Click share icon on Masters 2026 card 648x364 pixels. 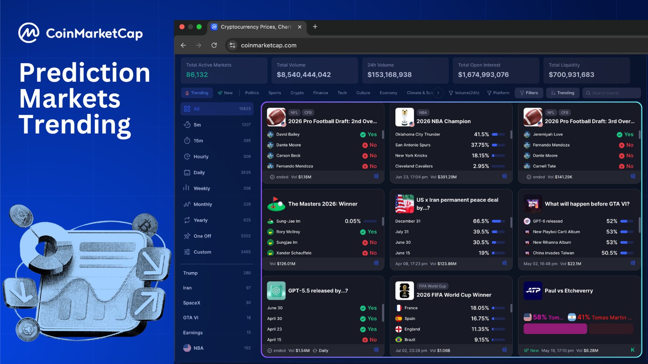[376, 263]
